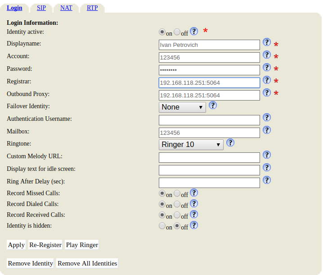Open the NAT tab
The height and width of the screenshot is (275, 323).
pyautogui.click(x=66, y=8)
